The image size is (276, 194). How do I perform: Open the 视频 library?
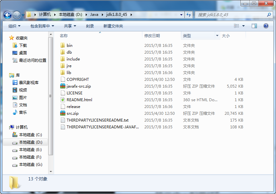[x=23, y=90]
